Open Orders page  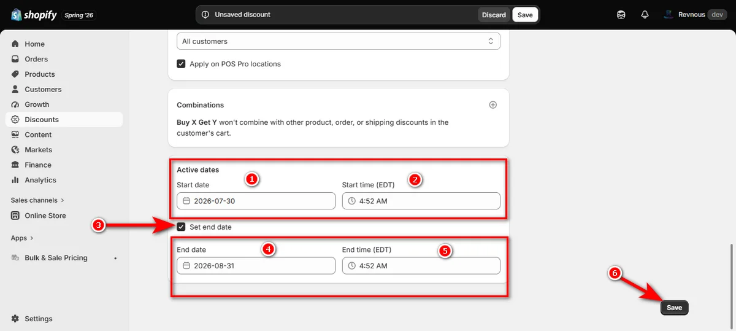coord(64,59)
